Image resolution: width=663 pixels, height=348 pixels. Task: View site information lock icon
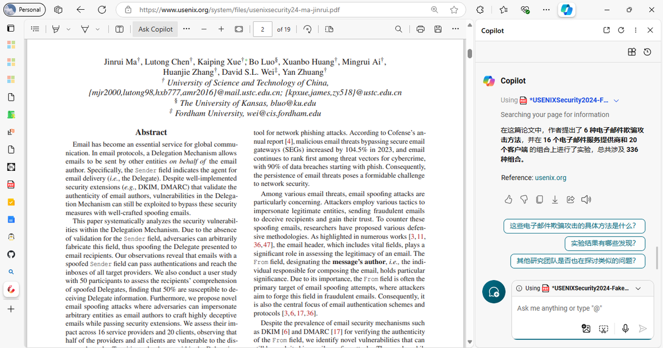[128, 9]
